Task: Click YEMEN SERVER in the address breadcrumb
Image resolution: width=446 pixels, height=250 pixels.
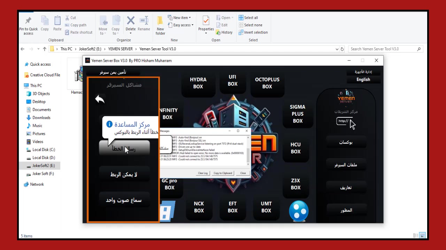Action: point(120,49)
